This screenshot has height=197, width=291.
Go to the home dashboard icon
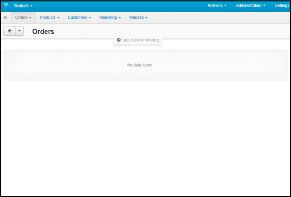[5, 17]
